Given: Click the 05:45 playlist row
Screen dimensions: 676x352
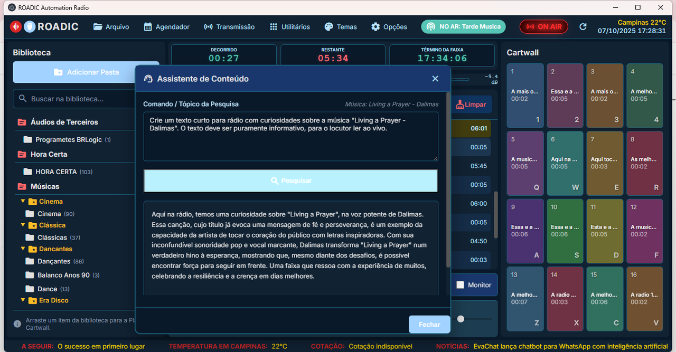Looking at the screenshot, I should (x=471, y=166).
